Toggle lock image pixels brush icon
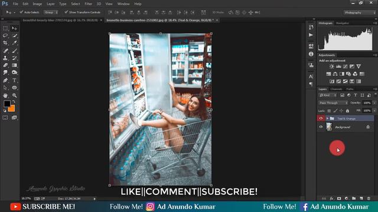This screenshot has width=378, height=212. click(x=335, y=111)
